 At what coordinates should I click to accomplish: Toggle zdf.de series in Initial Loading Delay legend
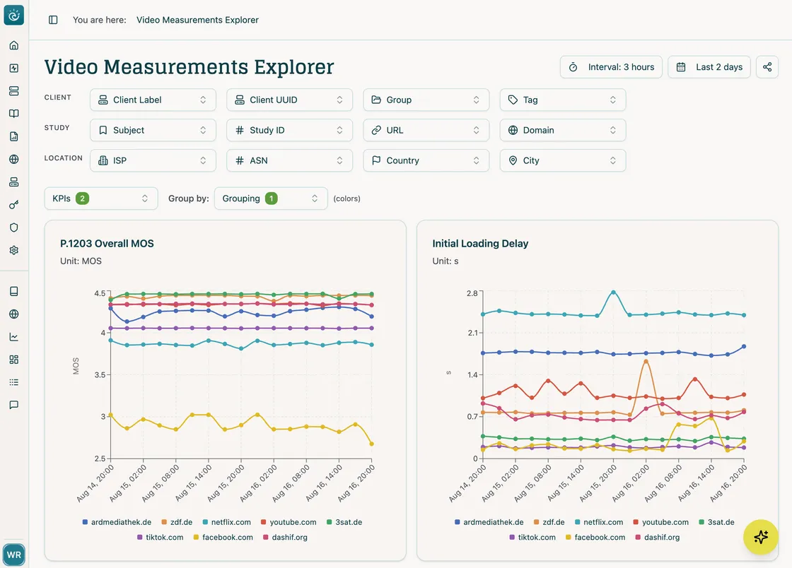click(549, 522)
